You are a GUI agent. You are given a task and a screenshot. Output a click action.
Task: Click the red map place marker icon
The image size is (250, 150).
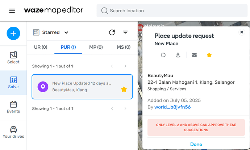[140, 27]
